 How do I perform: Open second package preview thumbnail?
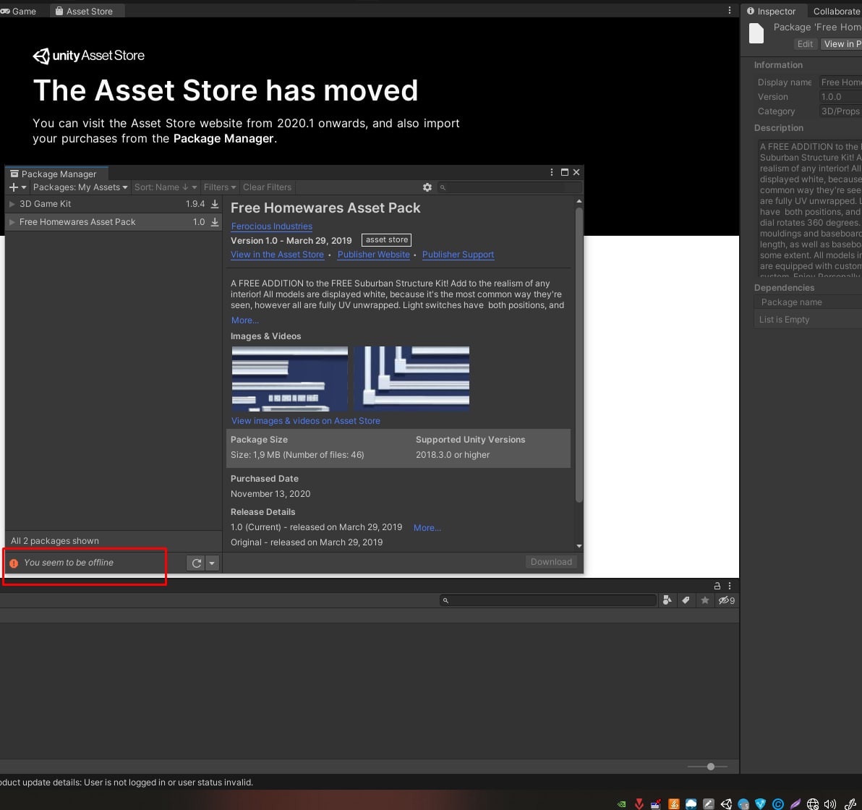[411, 379]
